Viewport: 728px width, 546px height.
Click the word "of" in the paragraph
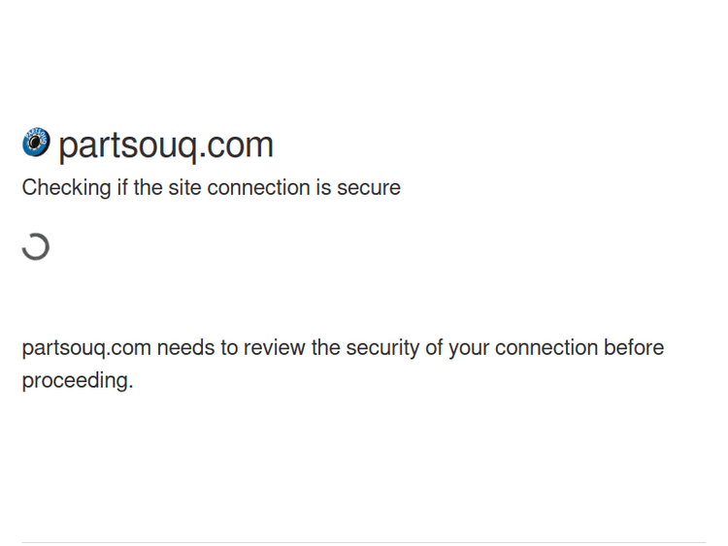tap(435, 348)
